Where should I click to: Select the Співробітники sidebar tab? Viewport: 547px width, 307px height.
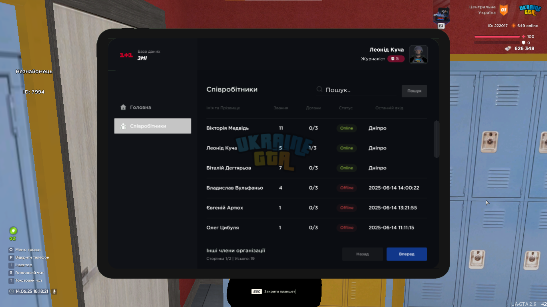point(153,126)
